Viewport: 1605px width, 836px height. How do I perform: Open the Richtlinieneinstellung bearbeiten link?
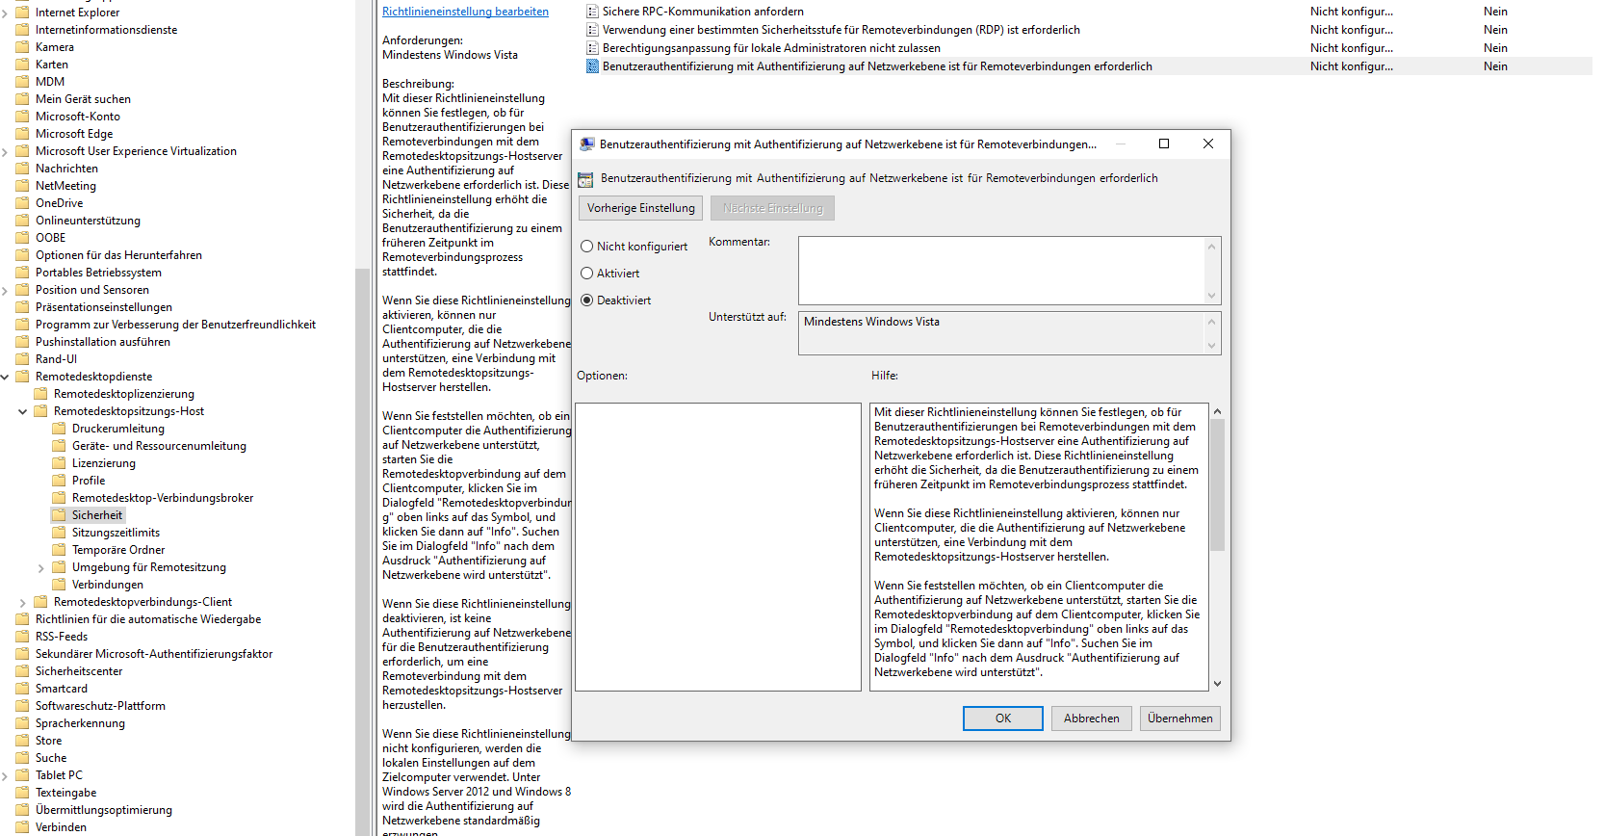[465, 12]
